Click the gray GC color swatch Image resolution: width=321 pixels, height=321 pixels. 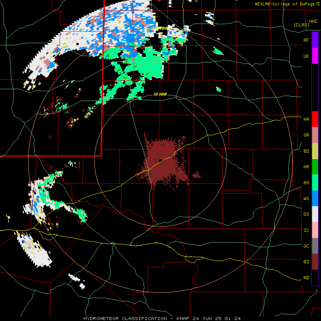click(x=315, y=246)
